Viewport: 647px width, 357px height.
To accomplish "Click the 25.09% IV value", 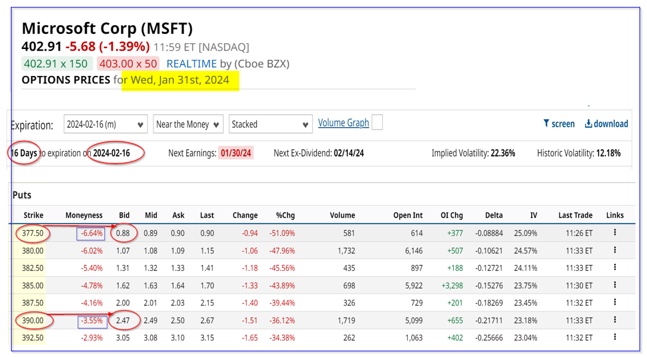I will coord(526,233).
